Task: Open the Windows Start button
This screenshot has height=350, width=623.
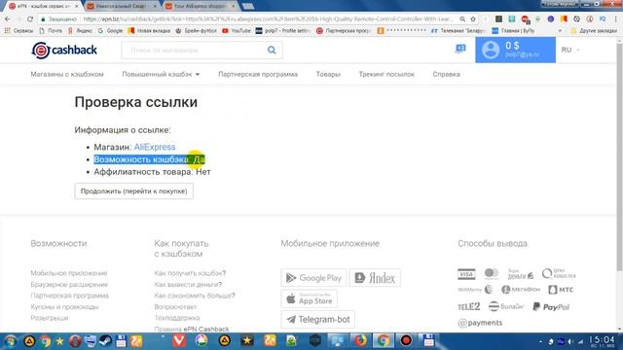Action: point(11,341)
